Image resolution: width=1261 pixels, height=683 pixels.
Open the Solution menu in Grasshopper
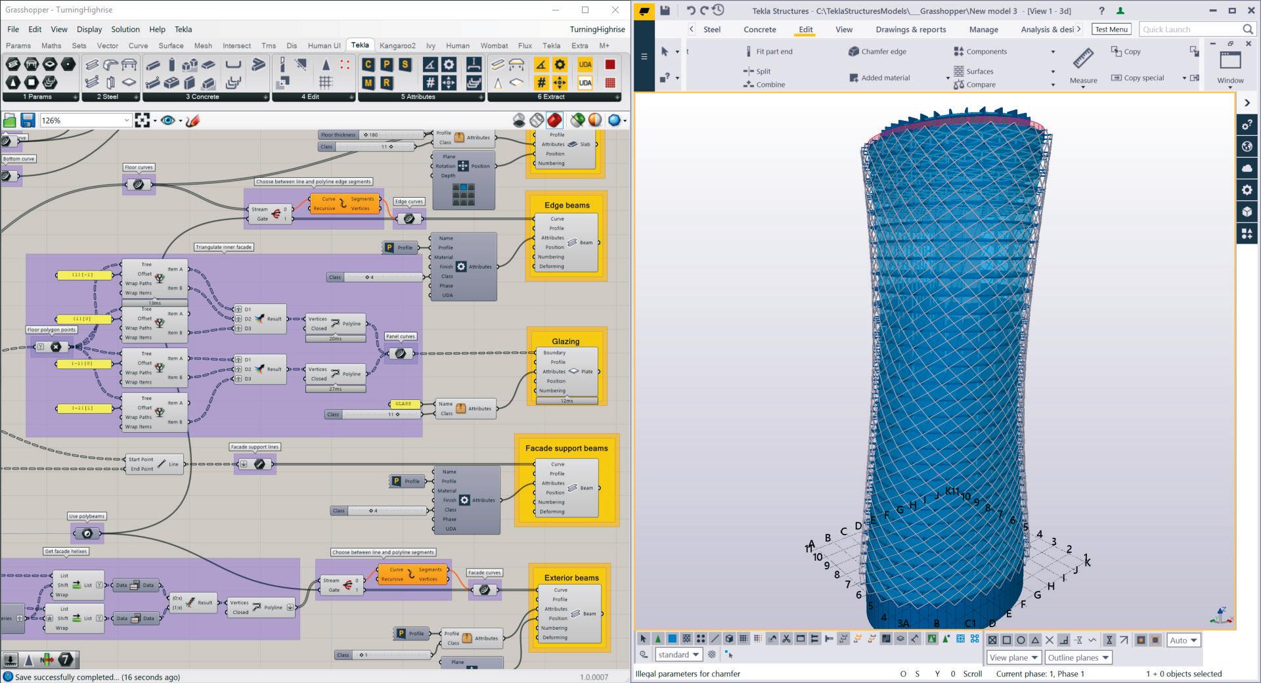(x=125, y=29)
